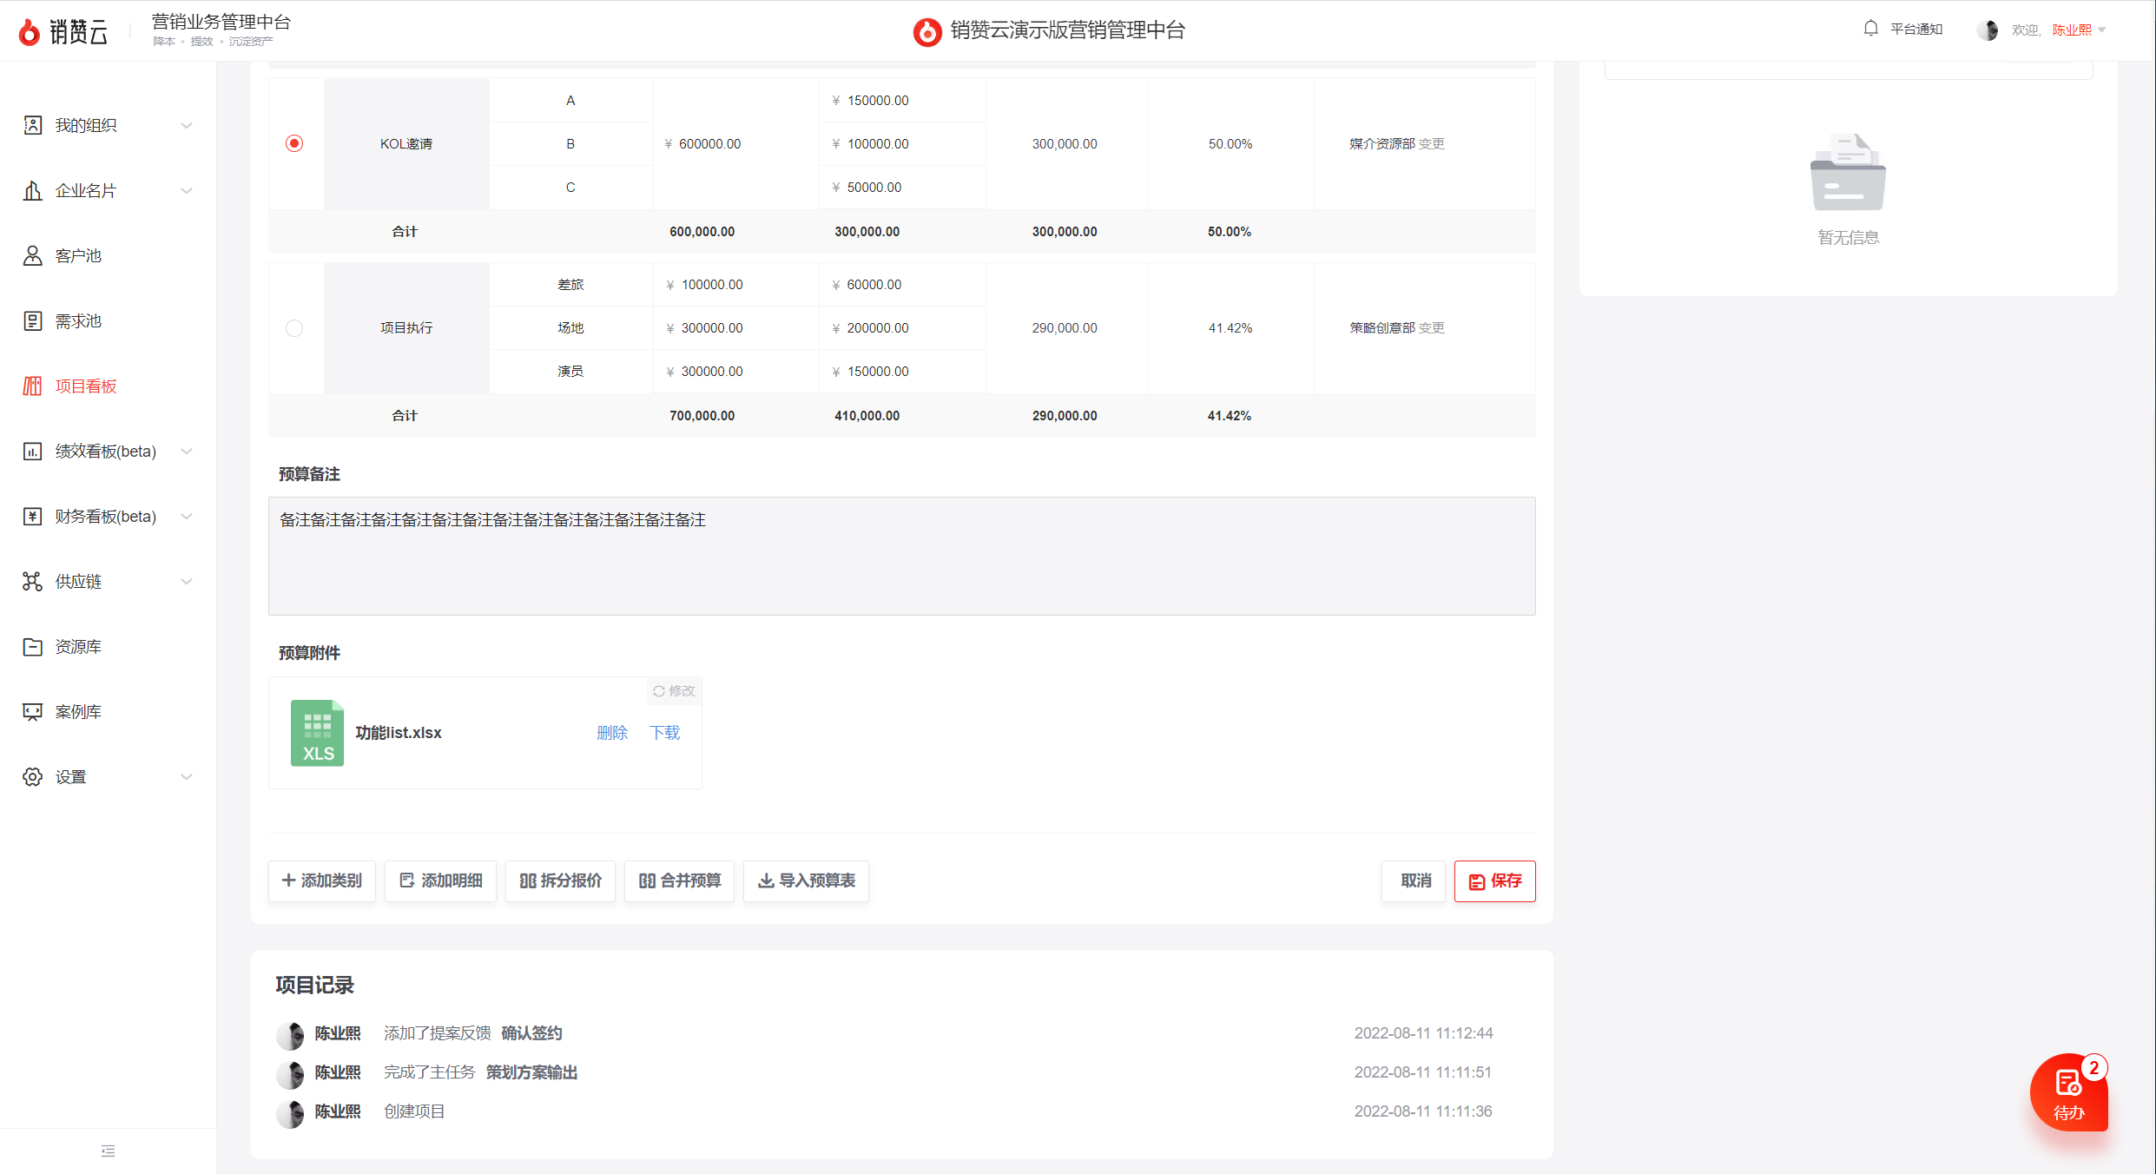Click the 修改 refresh icon on the attachment
The height and width of the screenshot is (1174, 2156).
click(x=659, y=691)
